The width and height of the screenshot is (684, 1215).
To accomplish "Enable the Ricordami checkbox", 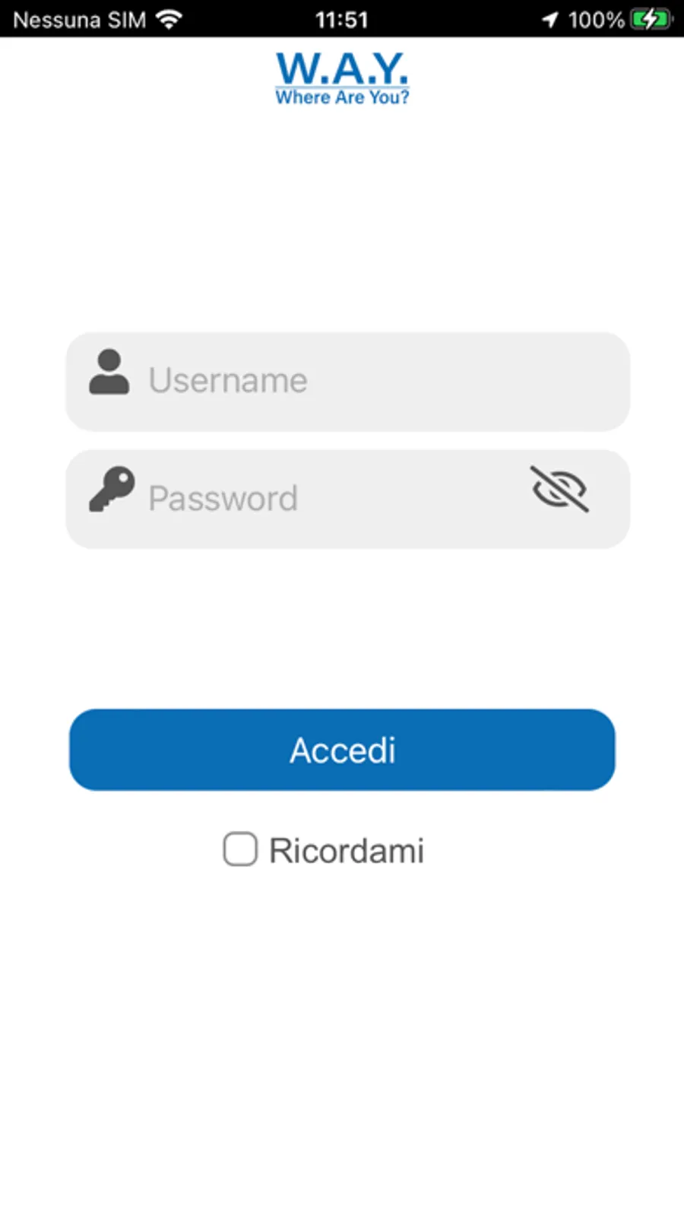I will click(x=240, y=849).
